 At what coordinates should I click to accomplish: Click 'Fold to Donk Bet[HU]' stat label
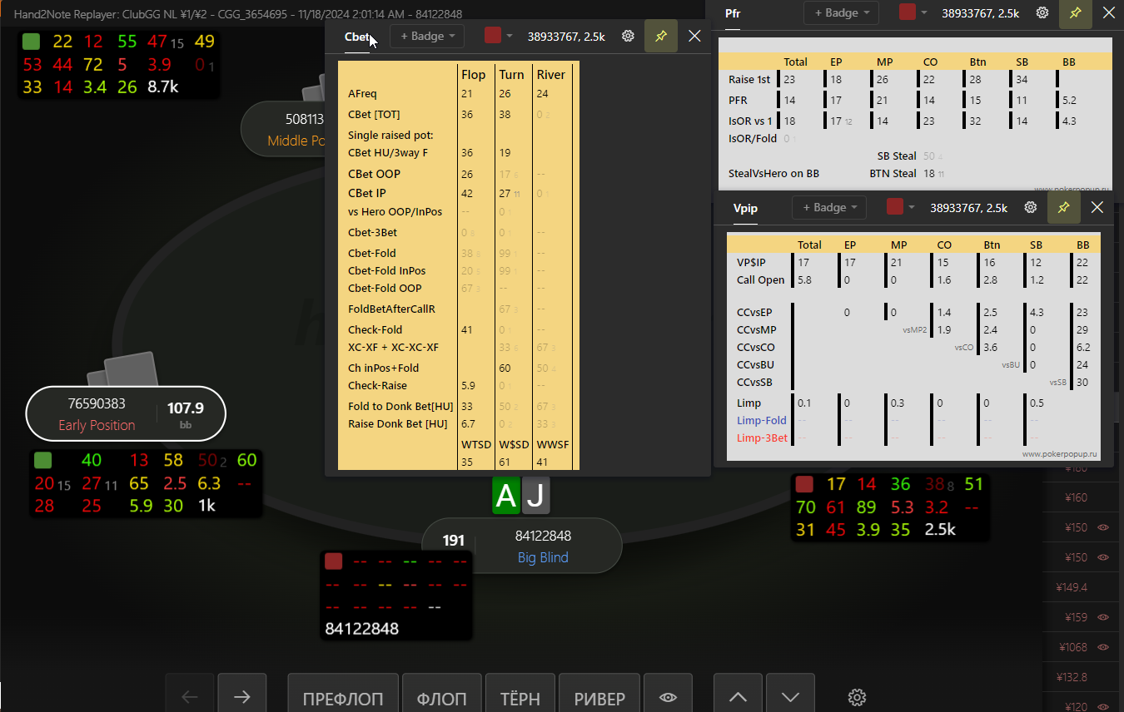tap(400, 406)
